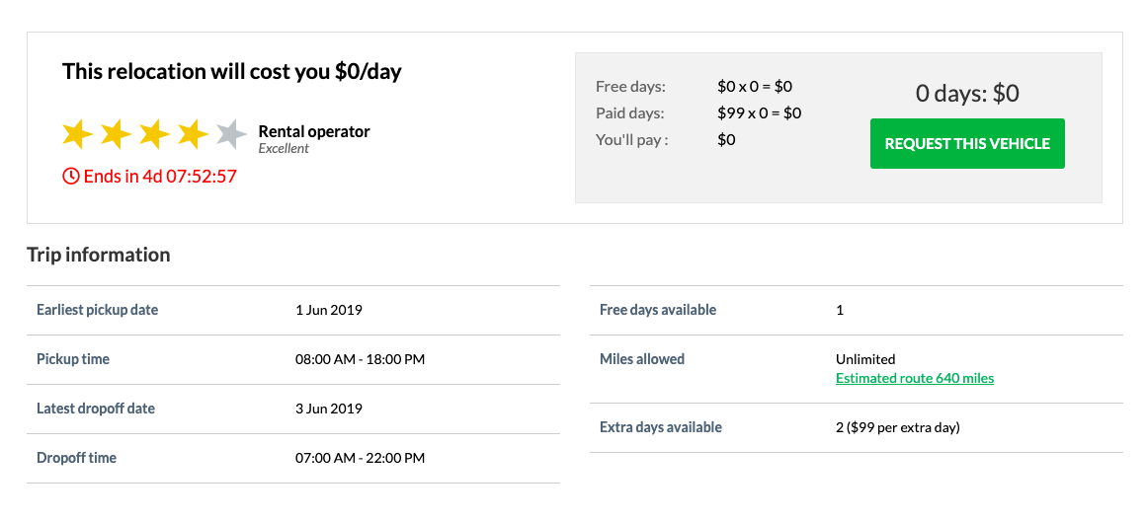1146x522 pixels.
Task: Click the second yellow rating star
Action: coord(117,133)
